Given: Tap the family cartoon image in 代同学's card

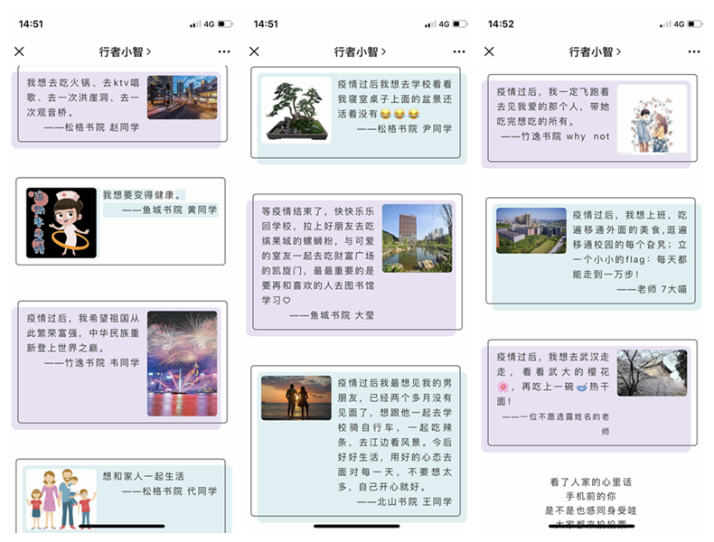Looking at the screenshot, I should coord(61,498).
